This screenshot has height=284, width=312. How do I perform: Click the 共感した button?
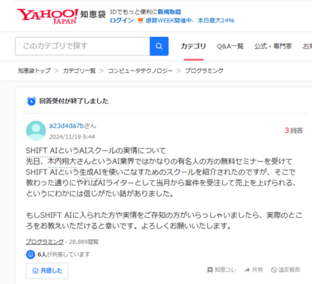[47, 271]
